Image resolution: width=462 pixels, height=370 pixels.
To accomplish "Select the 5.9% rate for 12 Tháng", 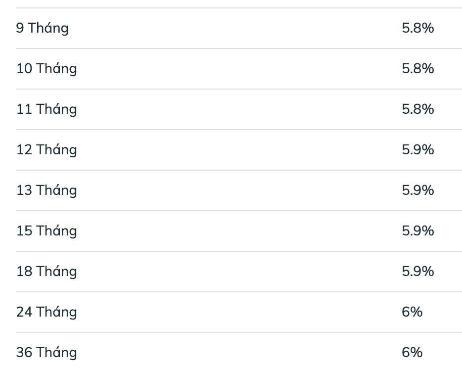I will point(417,150).
